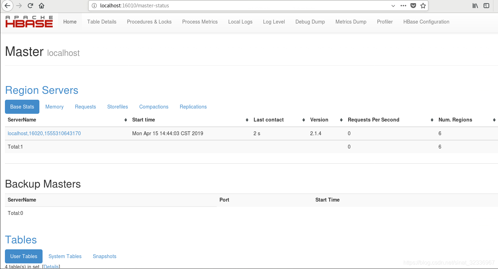The image size is (498, 269).
Task: Open Local Logs page
Action: [x=240, y=22]
